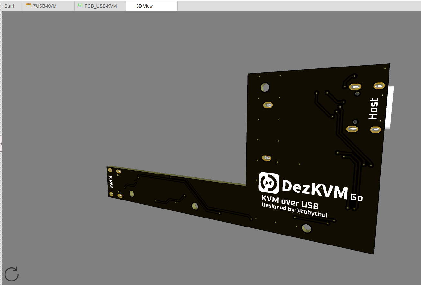Screen dimensions: 421x285
Task: Click the "Host" silkscreen label on the board
Action: pos(373,109)
